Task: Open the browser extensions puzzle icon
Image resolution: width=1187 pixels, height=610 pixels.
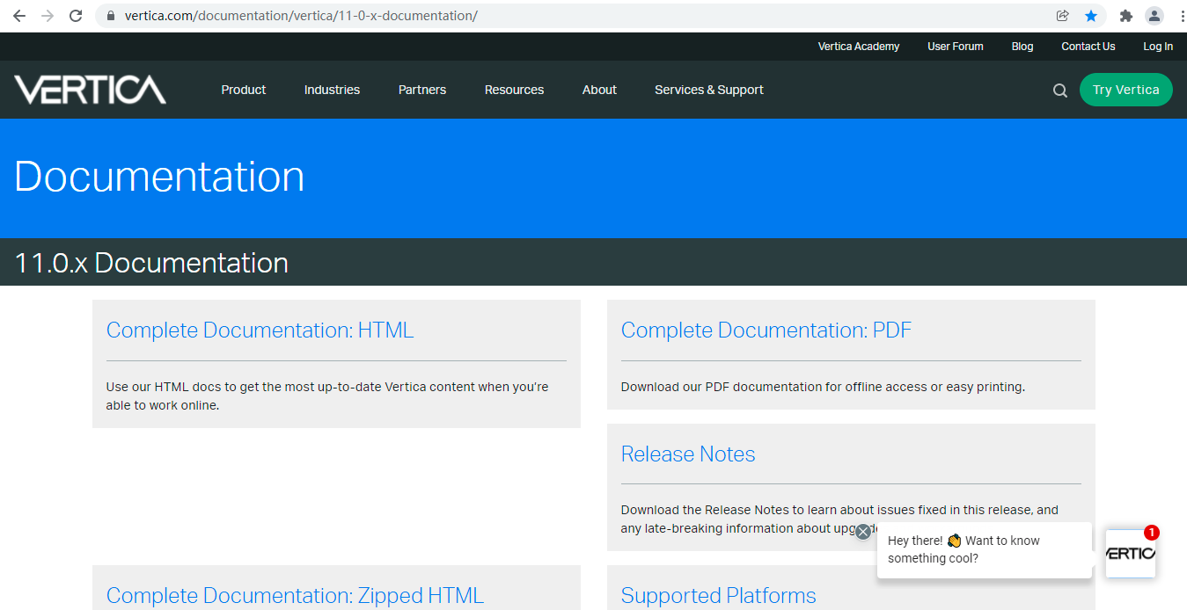Action: coord(1125,16)
